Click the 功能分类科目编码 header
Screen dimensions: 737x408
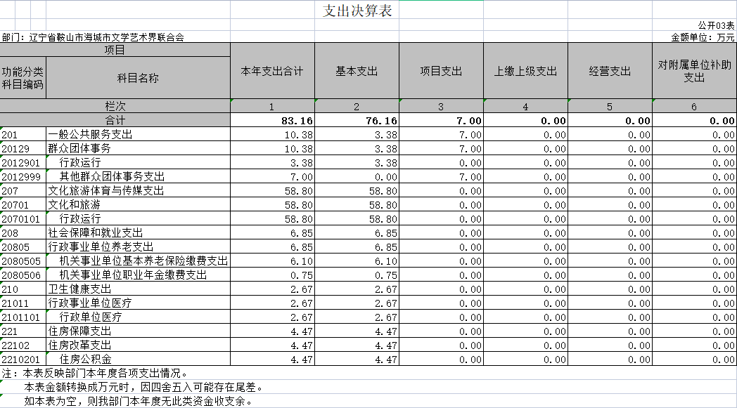23,78
